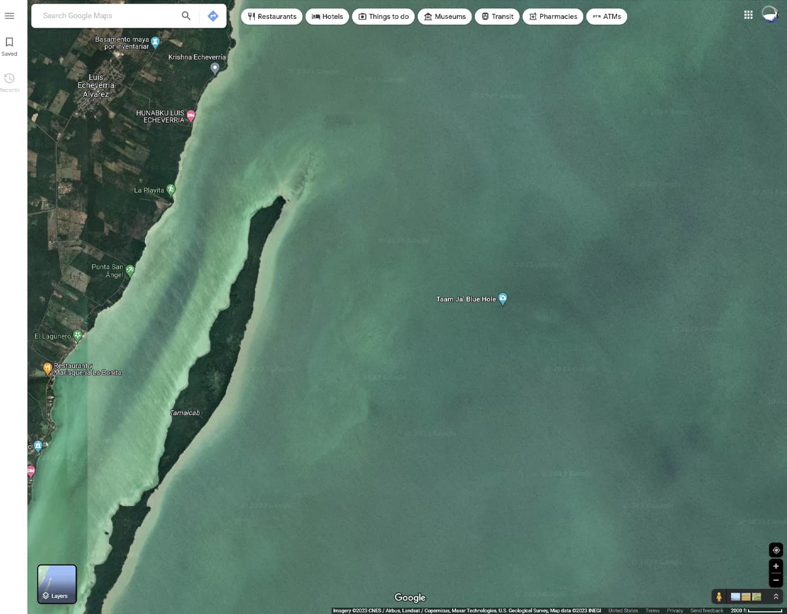The width and height of the screenshot is (787, 614).
Task: Collapse the map-type chooser chevron
Action: [776, 597]
